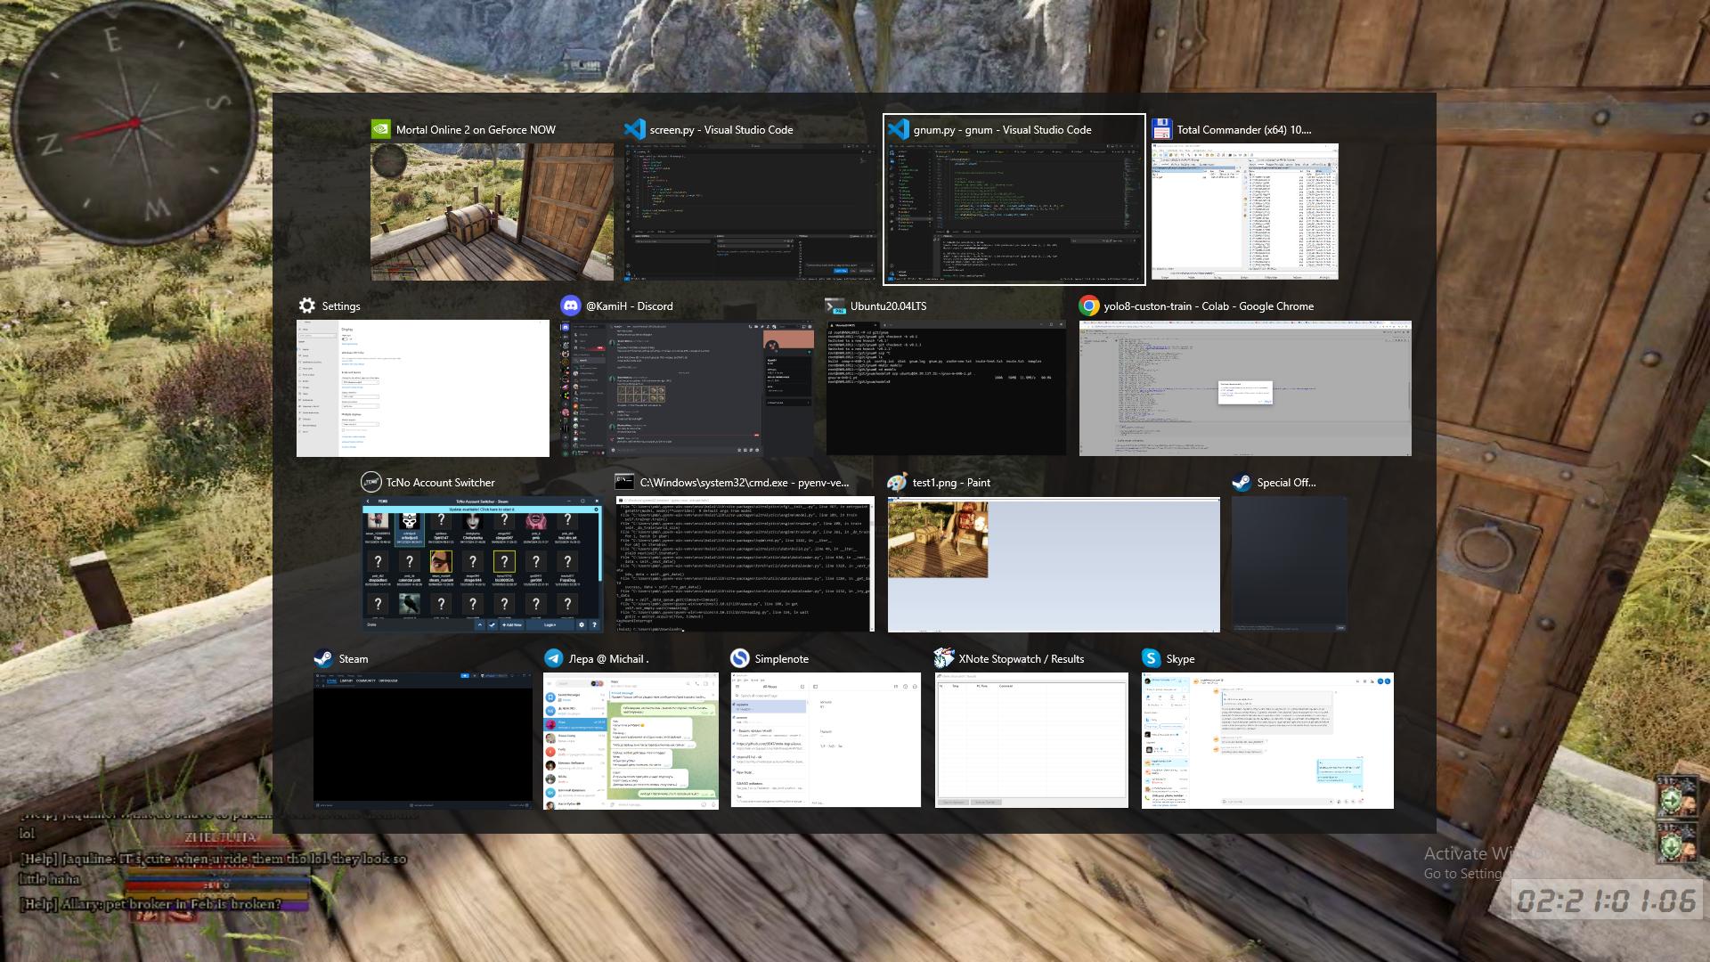The image size is (1710, 962).
Task: Switch to test1.png Paint thumbnail
Action: click(x=1054, y=565)
